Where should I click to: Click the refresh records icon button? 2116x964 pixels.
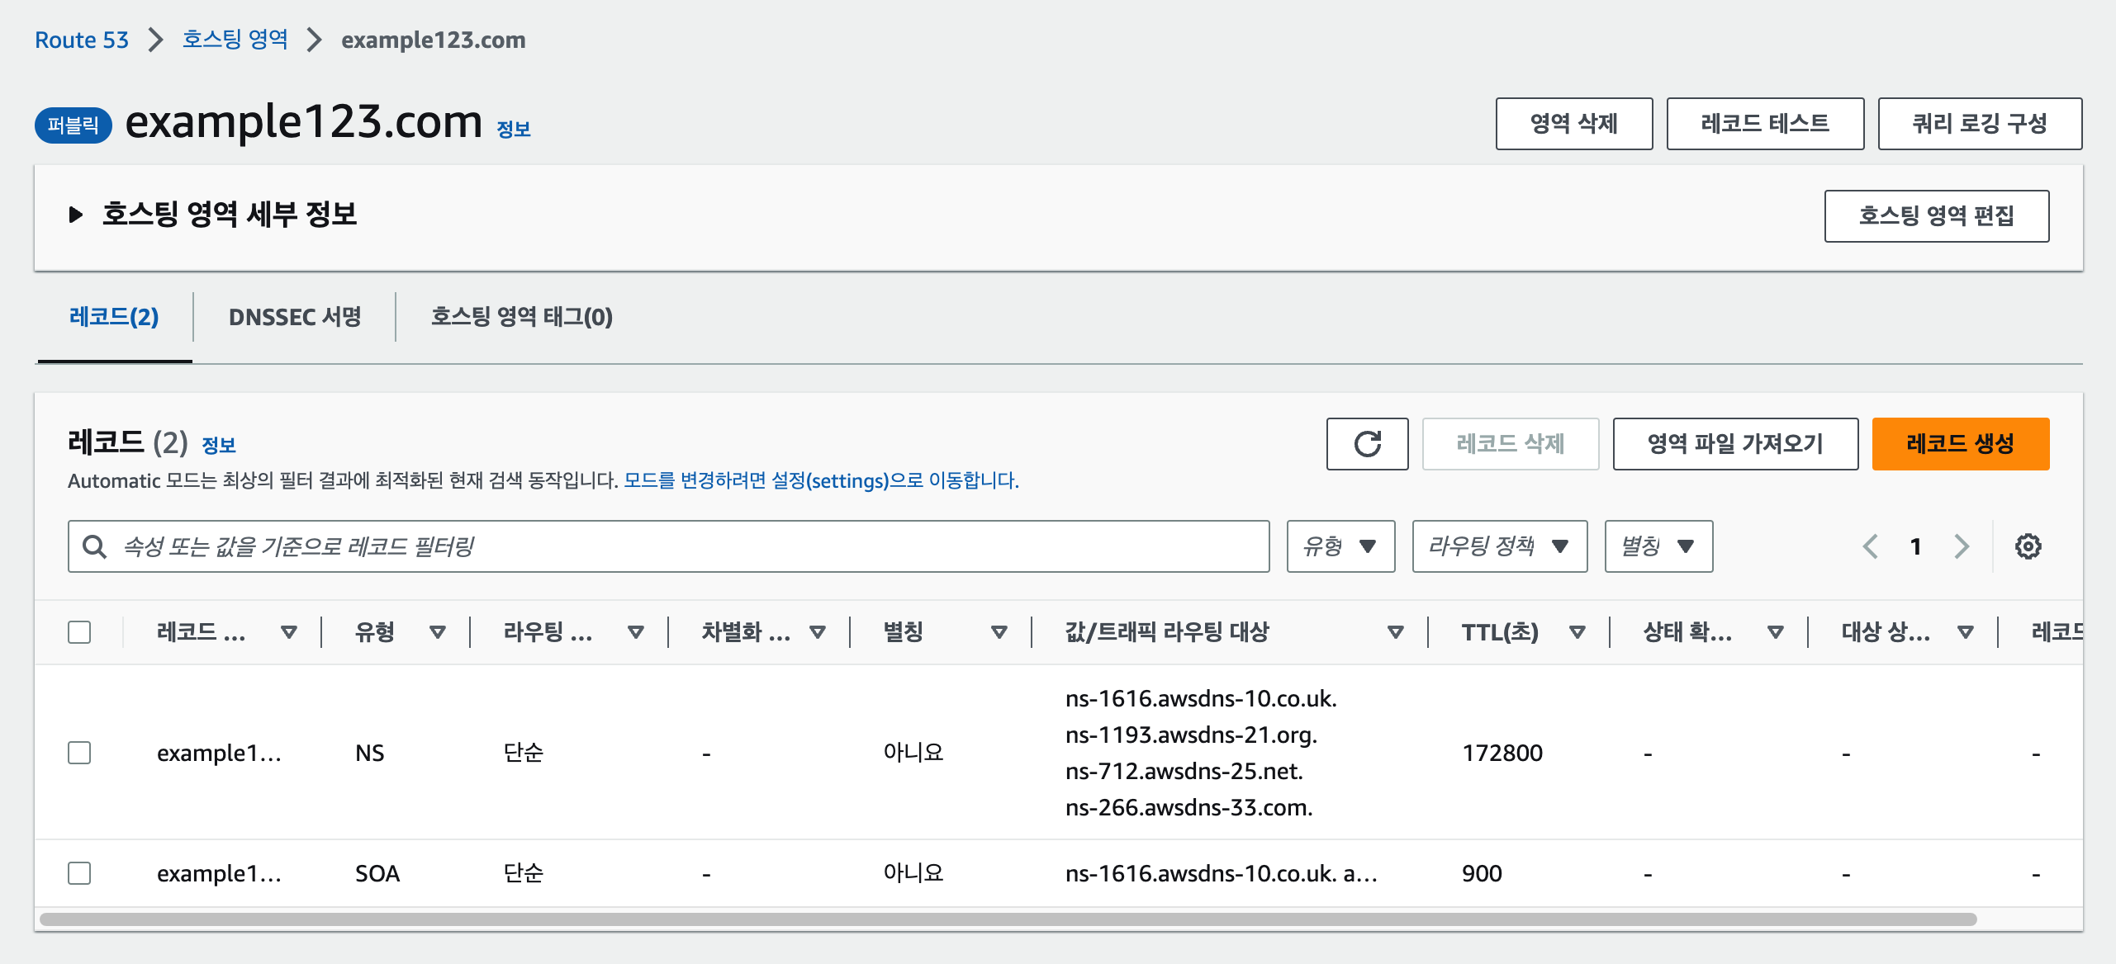pyautogui.click(x=1367, y=444)
